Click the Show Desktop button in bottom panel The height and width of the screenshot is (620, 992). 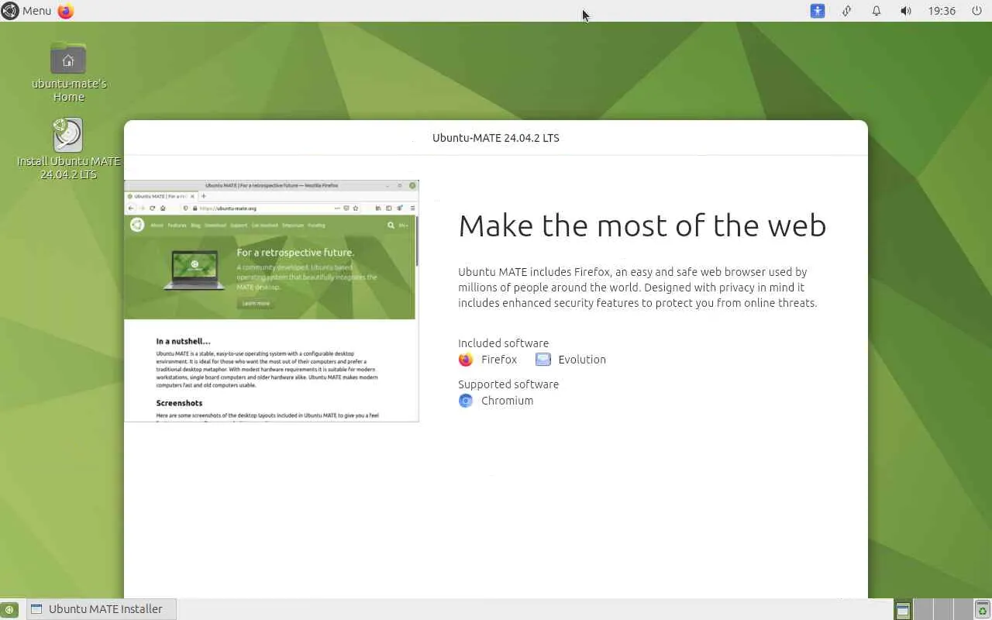(9, 609)
